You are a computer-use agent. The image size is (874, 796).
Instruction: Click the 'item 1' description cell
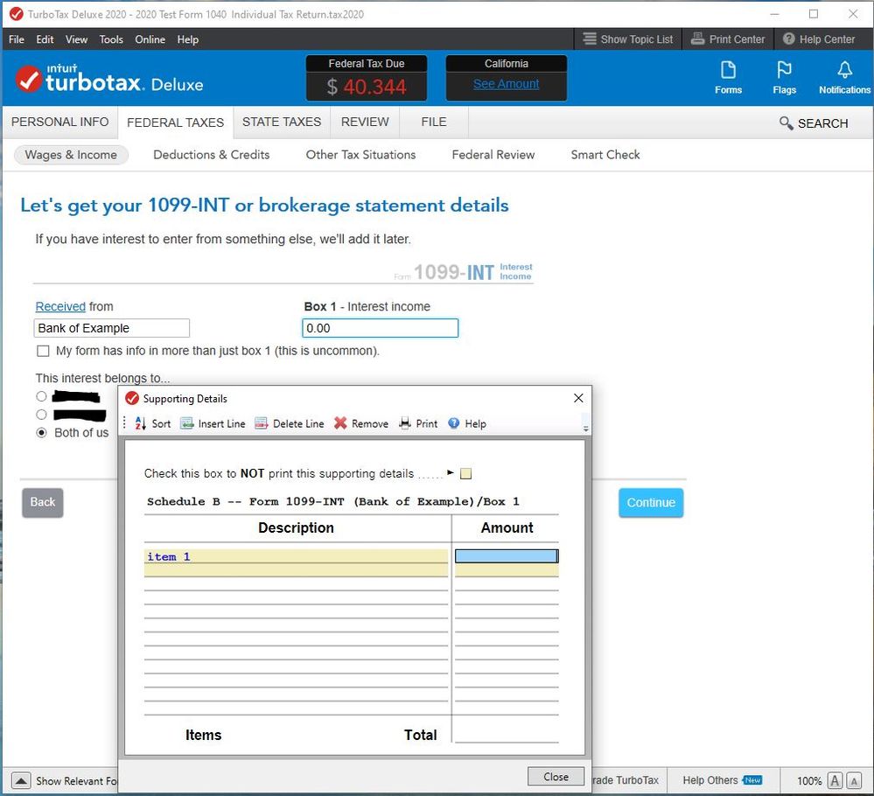pos(296,556)
